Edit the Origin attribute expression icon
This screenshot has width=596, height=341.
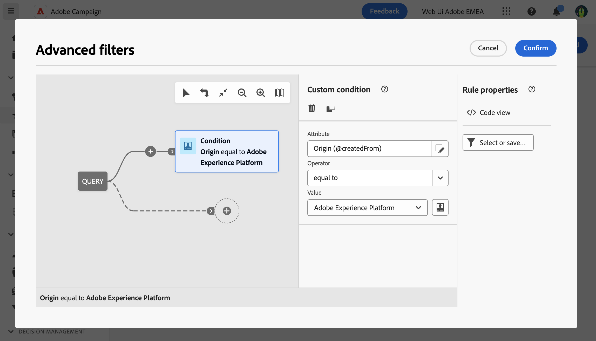click(x=440, y=149)
